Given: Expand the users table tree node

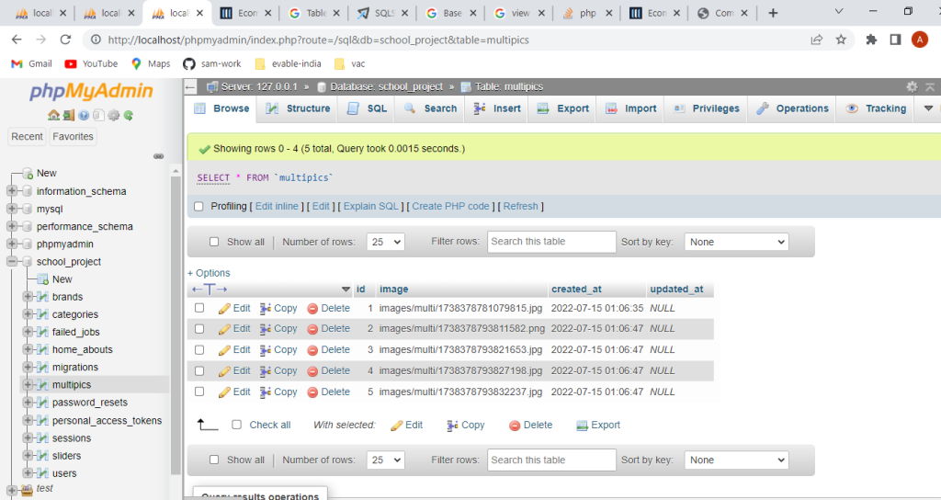Looking at the screenshot, I should (x=28, y=473).
